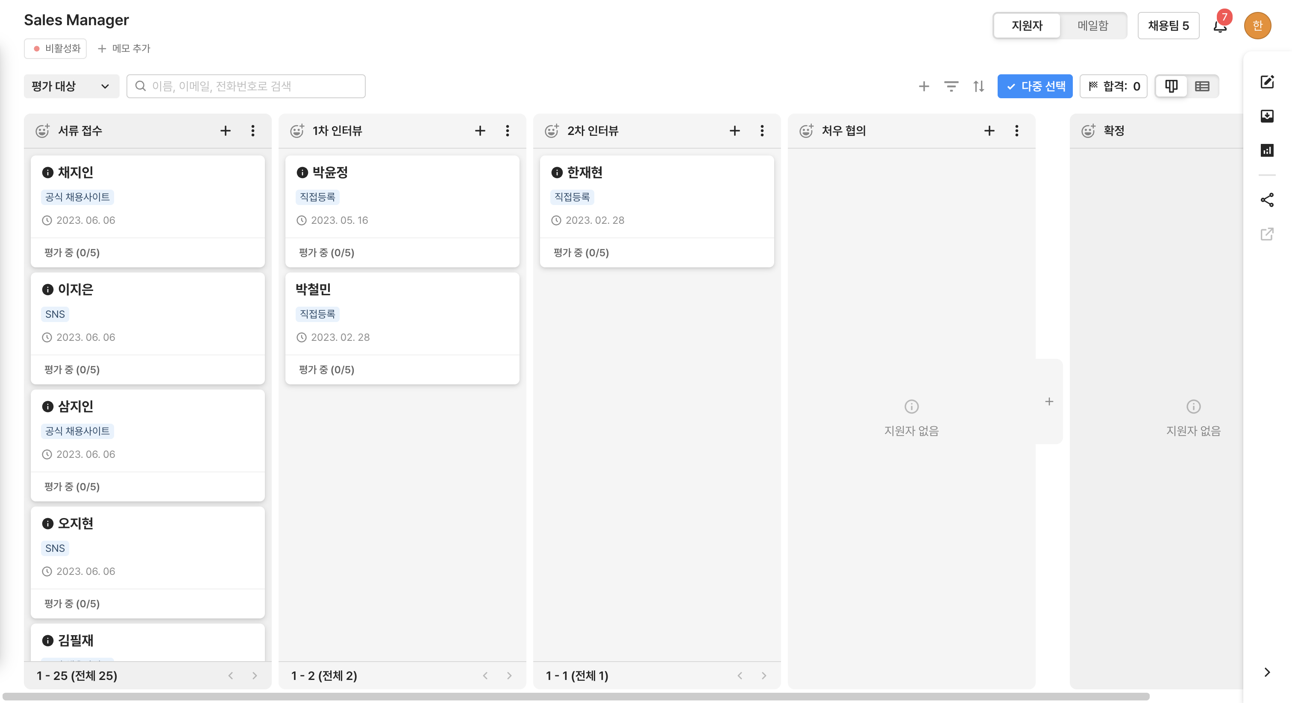Go to previous page in 2차 인터뷰 column
This screenshot has height=703, width=1292.
(740, 676)
